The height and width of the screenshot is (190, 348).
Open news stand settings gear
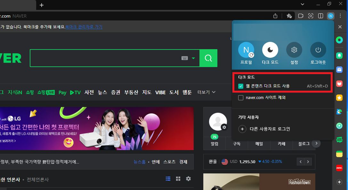[x=189, y=179]
